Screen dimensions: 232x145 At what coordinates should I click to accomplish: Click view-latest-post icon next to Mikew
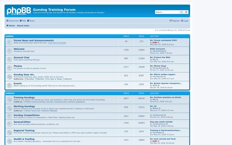160,109
